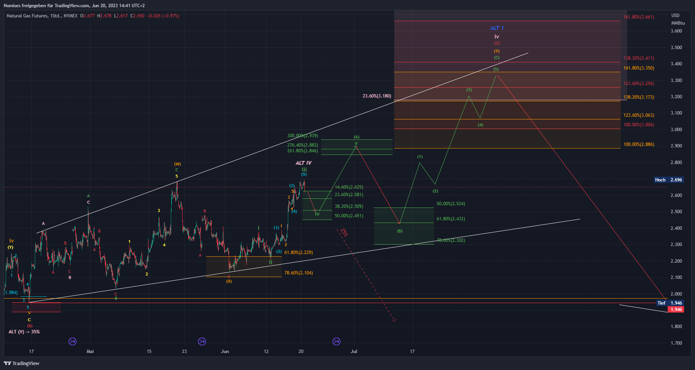Click the 78.60%(2.302) retracement label

tap(451, 240)
